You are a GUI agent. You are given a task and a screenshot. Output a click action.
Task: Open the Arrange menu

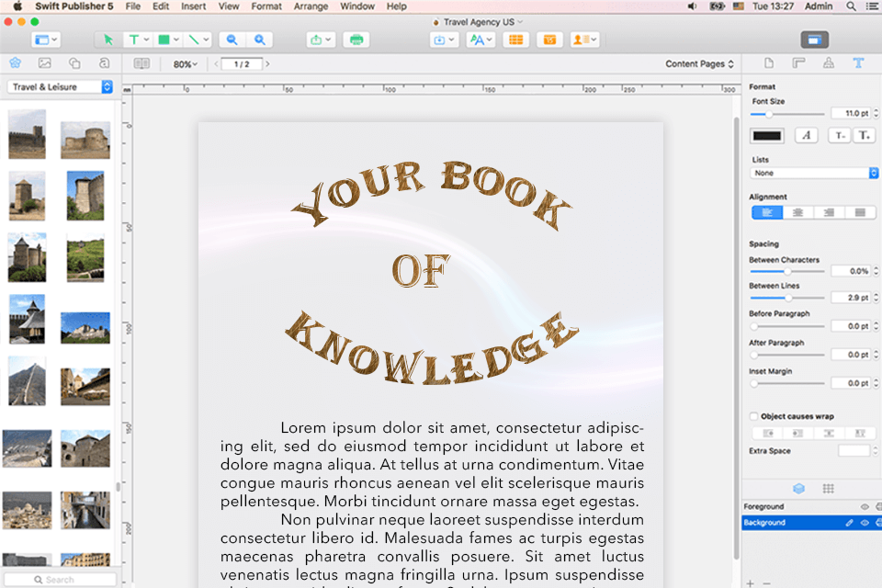(x=311, y=6)
